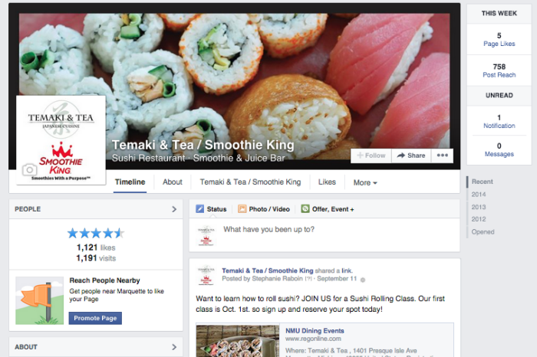The height and width of the screenshot is (357, 537).
Task: Open the About tab
Action: (173, 182)
